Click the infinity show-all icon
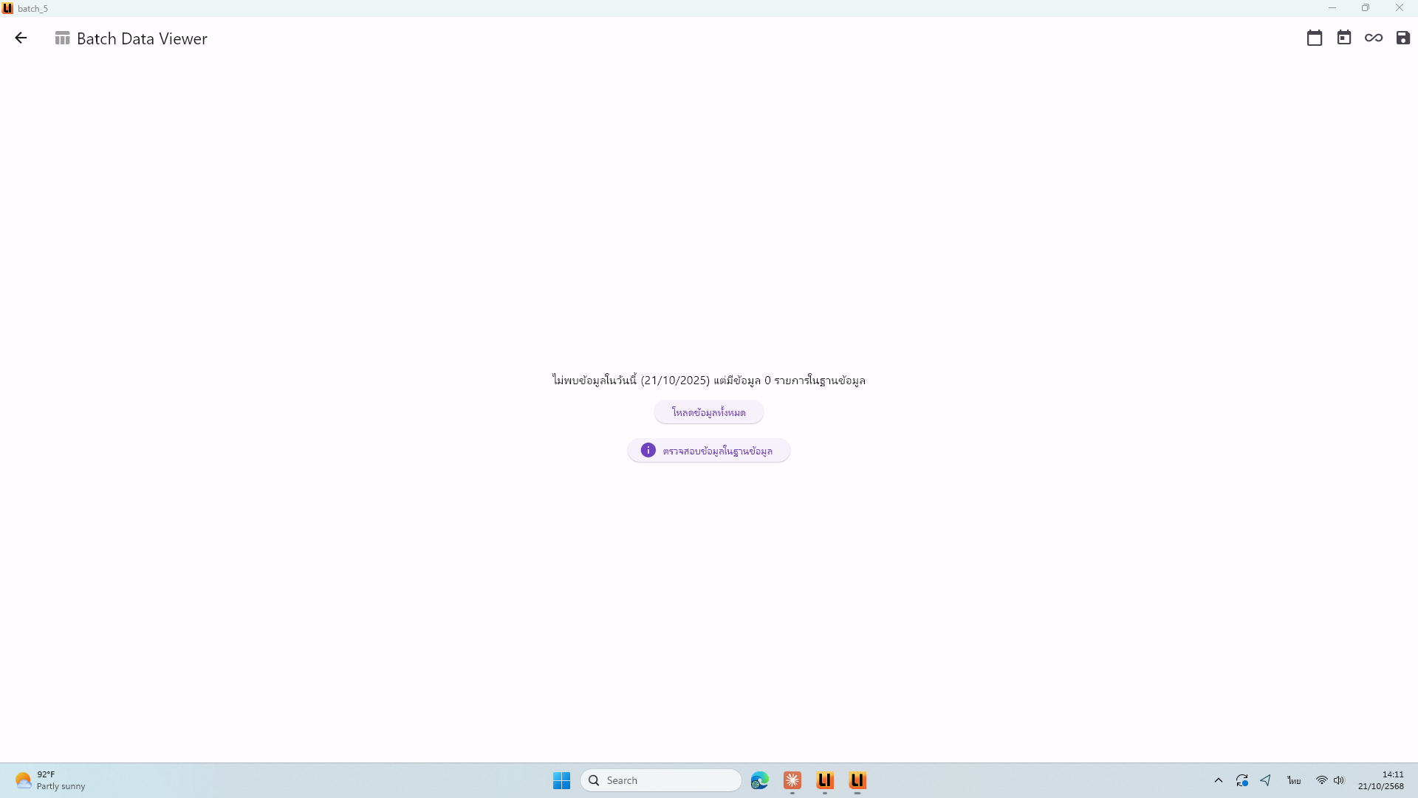This screenshot has height=798, width=1418. tap(1374, 38)
